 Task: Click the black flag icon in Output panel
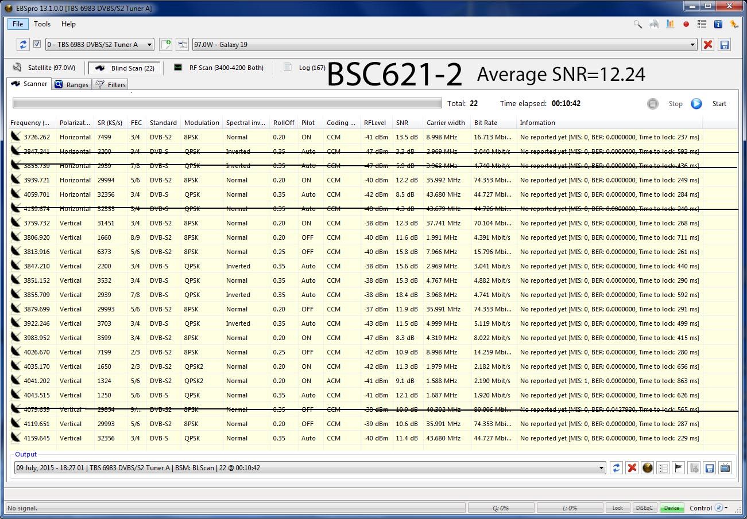point(679,468)
